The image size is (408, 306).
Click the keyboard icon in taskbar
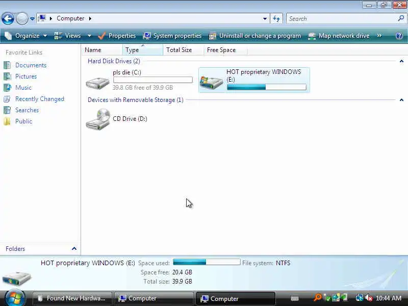coord(295,298)
